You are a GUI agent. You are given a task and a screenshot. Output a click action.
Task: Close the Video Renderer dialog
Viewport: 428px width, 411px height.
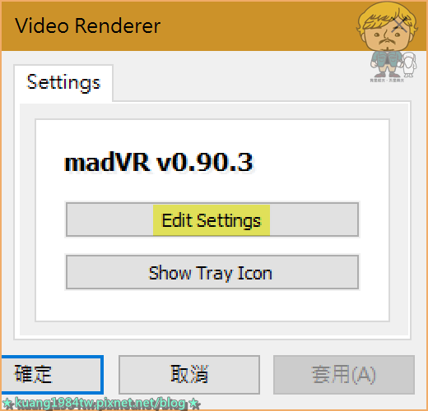401,25
